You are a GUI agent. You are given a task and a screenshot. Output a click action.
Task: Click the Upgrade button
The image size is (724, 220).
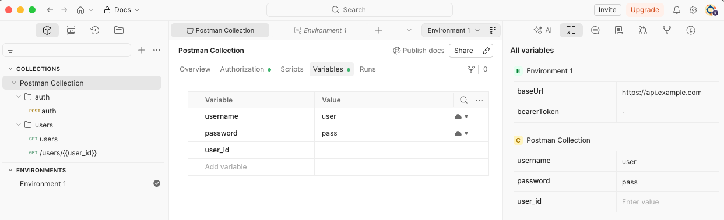click(x=645, y=10)
